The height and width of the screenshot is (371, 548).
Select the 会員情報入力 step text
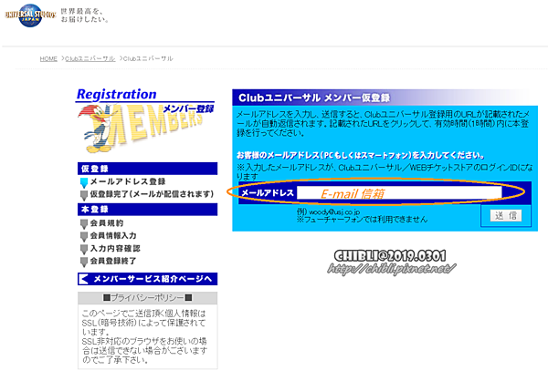click(113, 236)
